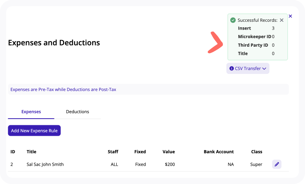
Task: Click the Class column header
Action: (257, 152)
